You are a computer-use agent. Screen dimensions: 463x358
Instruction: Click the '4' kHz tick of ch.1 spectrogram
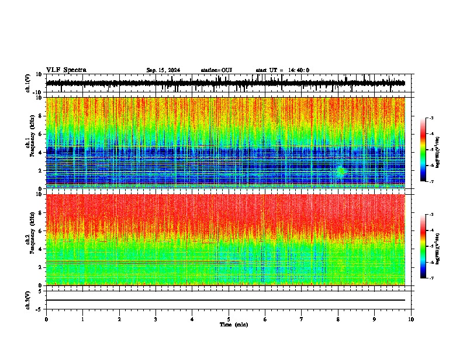pyautogui.click(x=40, y=153)
